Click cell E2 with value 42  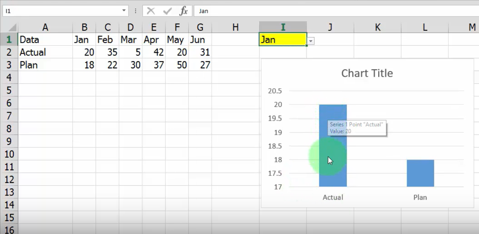click(x=153, y=52)
